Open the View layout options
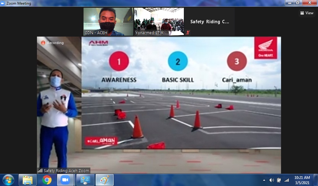Screen dimensions: 318x186 [x=307, y=13]
